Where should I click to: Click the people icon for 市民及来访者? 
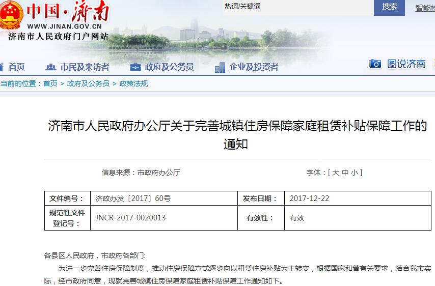coord(50,67)
